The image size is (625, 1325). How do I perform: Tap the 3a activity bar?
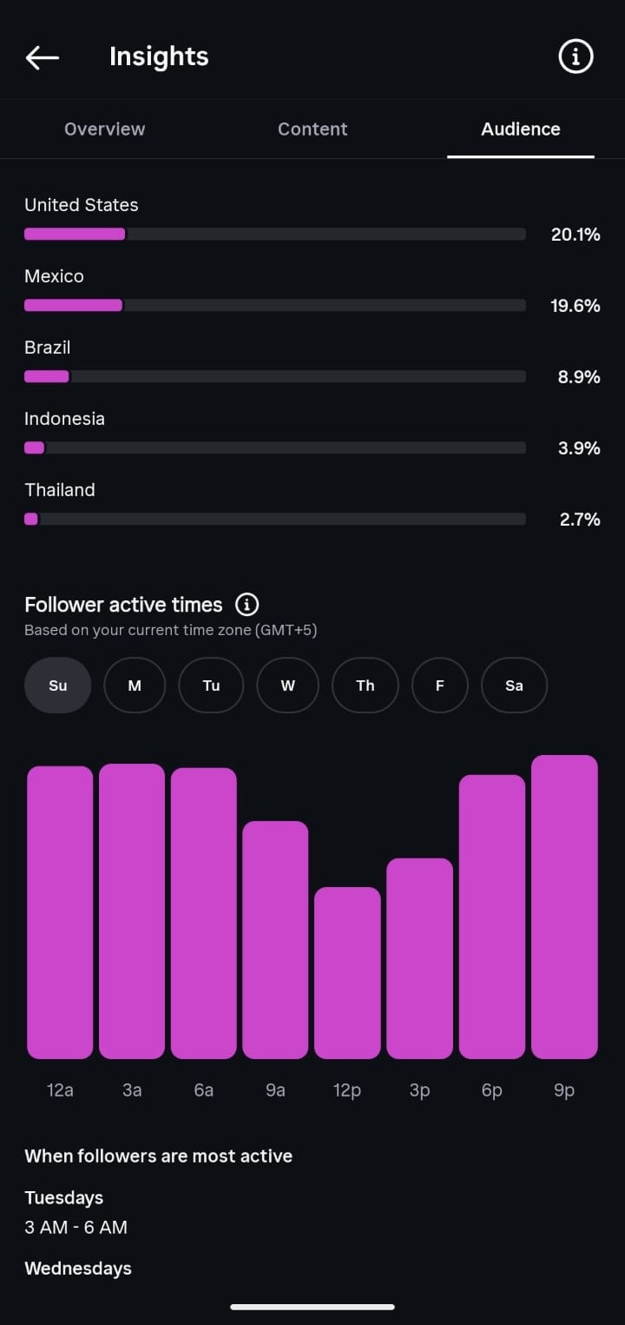(132, 911)
